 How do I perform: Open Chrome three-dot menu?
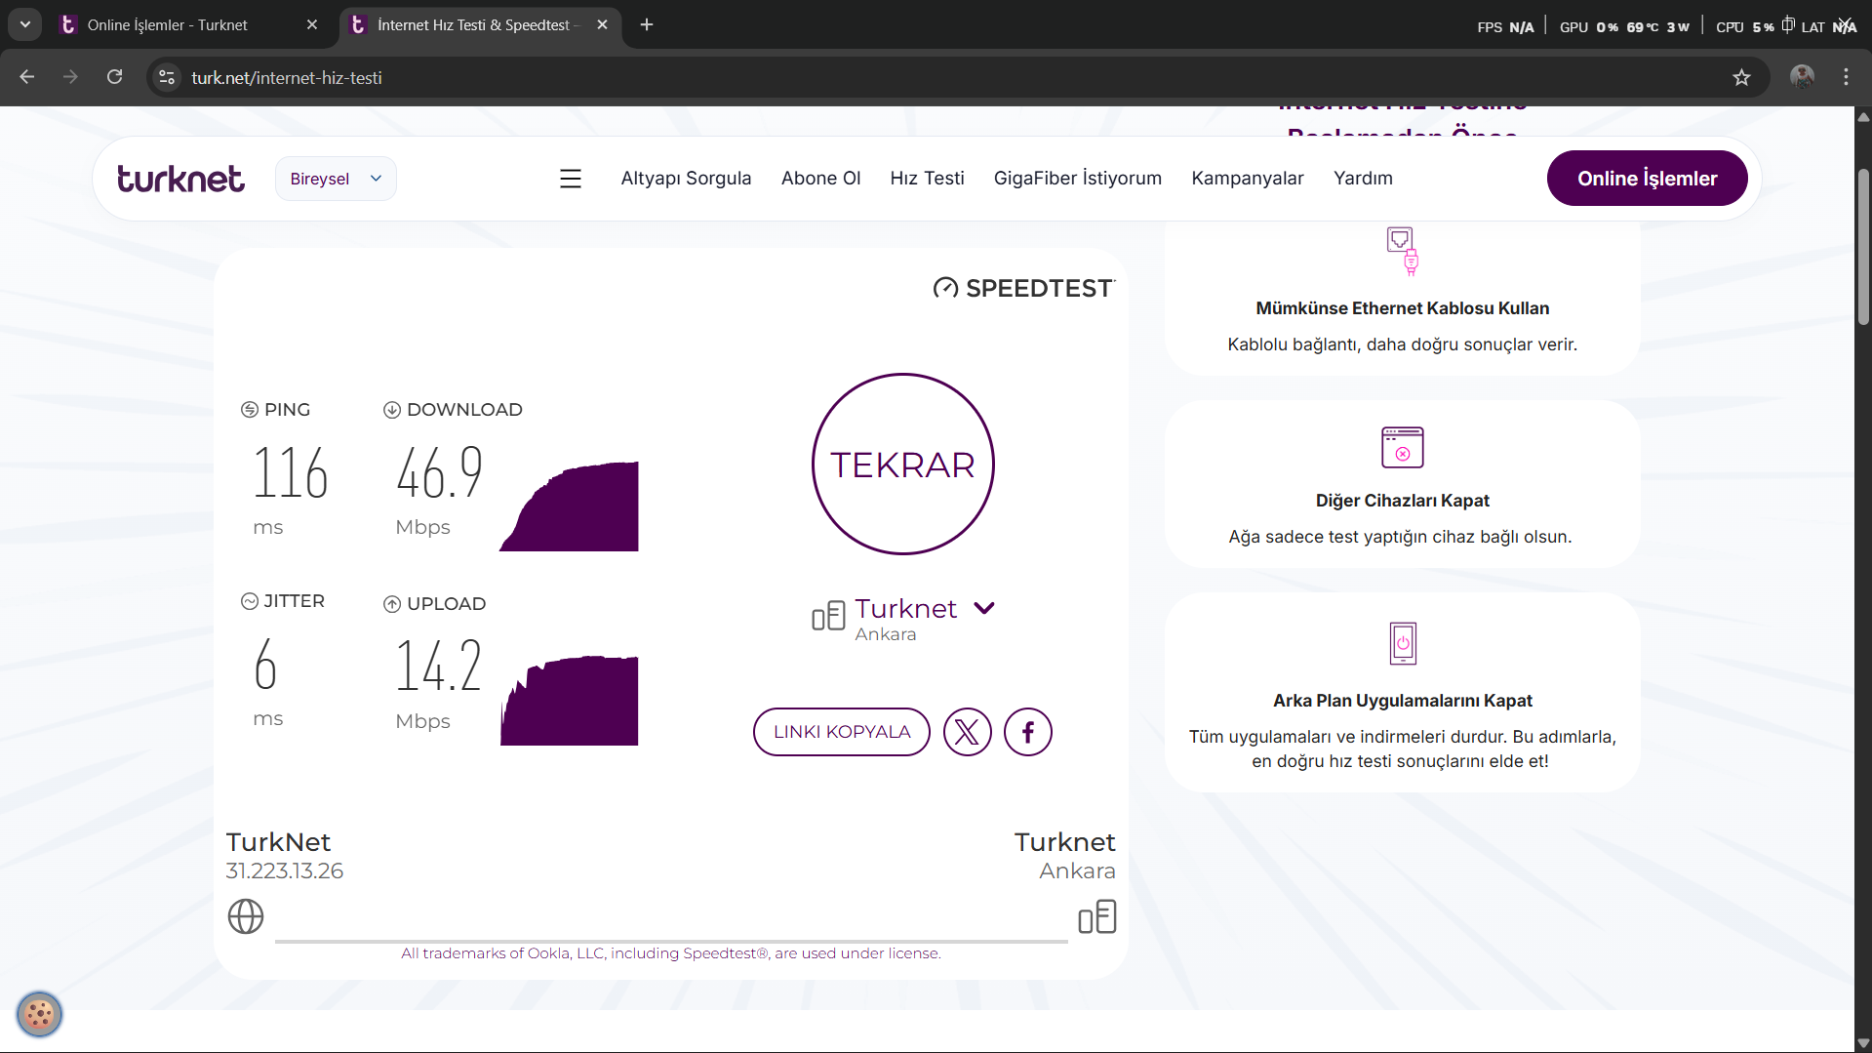click(1846, 77)
